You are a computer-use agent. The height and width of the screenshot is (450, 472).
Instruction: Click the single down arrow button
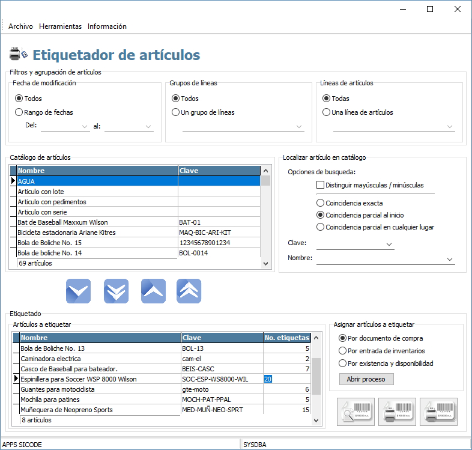78,291
